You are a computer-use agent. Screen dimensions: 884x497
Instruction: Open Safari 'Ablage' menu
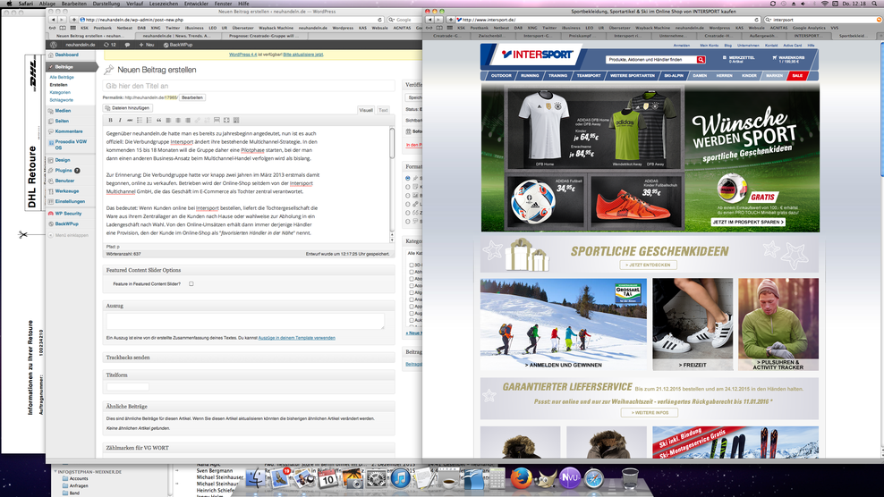coord(47,4)
